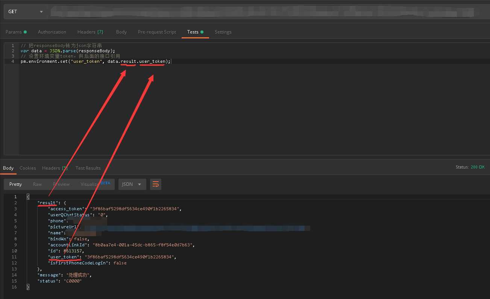This screenshot has height=299, width=490.
Task: Open the request Headers (7) tab
Action: (90, 32)
